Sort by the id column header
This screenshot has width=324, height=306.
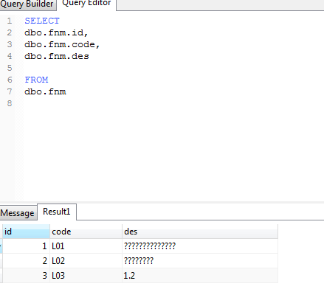pyautogui.click(x=26, y=232)
